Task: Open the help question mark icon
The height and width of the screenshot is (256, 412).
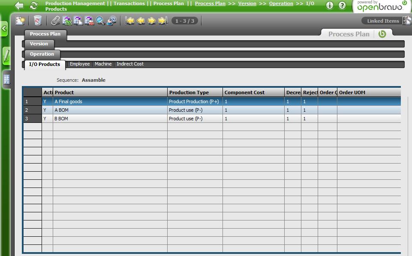Action: pyautogui.click(x=342, y=6)
